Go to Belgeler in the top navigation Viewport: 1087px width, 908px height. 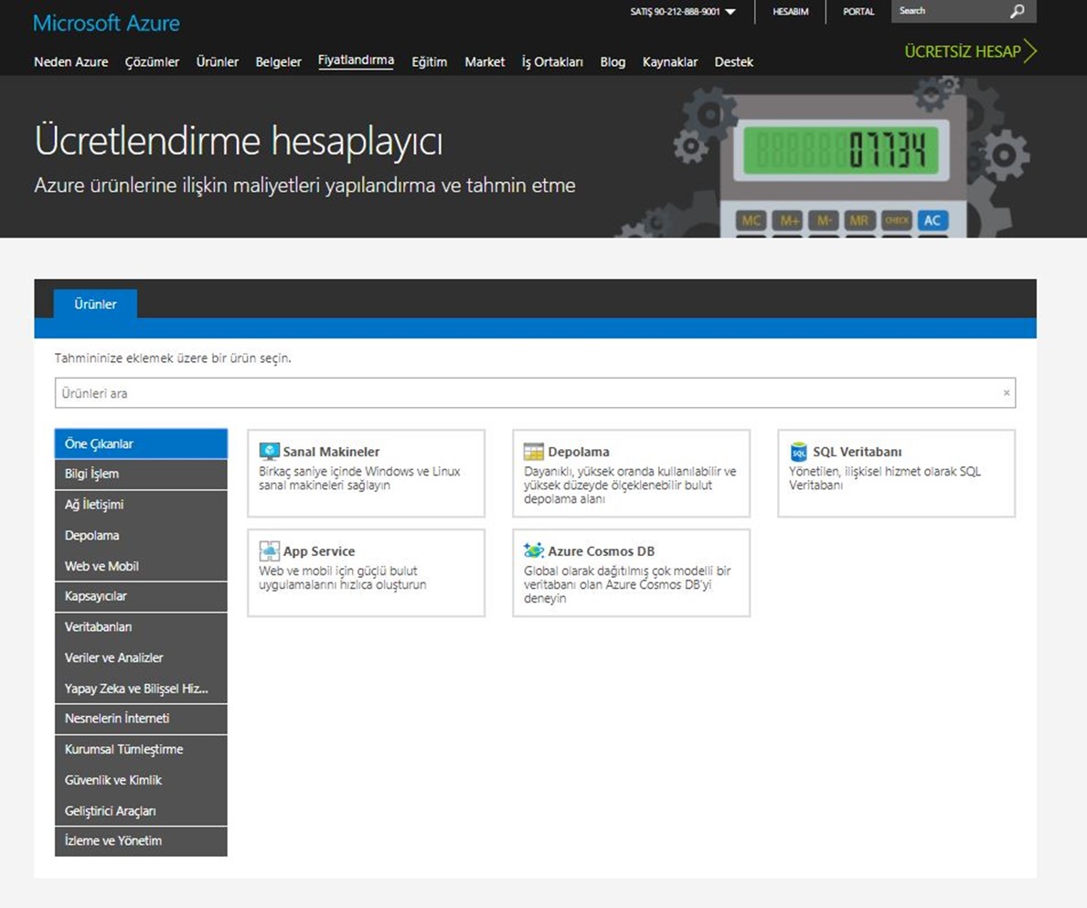click(x=278, y=61)
